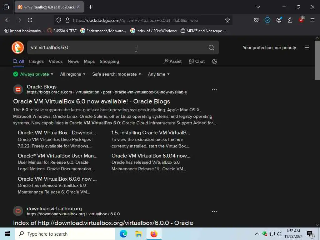Viewport: 320px width, 240px height.
Task: Open Oracle VM VirtualBox 6.0.14 now sublink
Action: (x=151, y=156)
